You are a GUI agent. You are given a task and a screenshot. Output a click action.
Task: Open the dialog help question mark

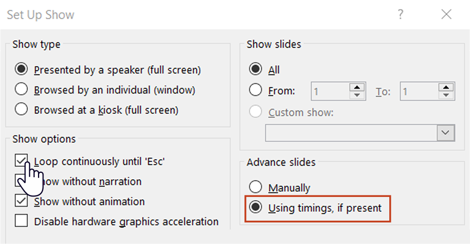click(400, 14)
